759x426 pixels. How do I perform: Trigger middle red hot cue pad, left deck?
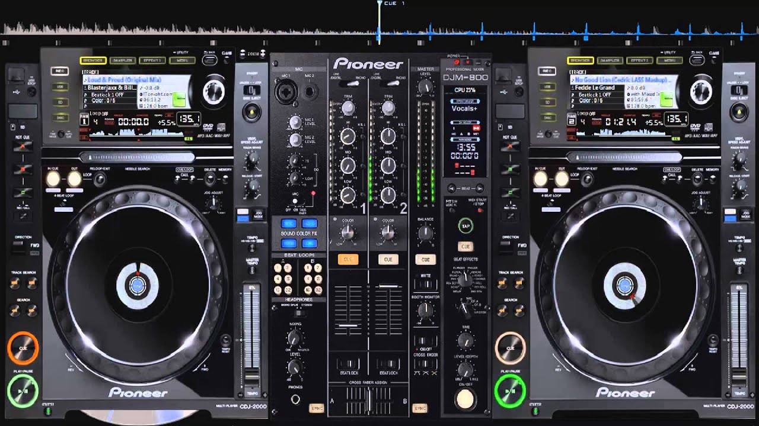(24, 169)
